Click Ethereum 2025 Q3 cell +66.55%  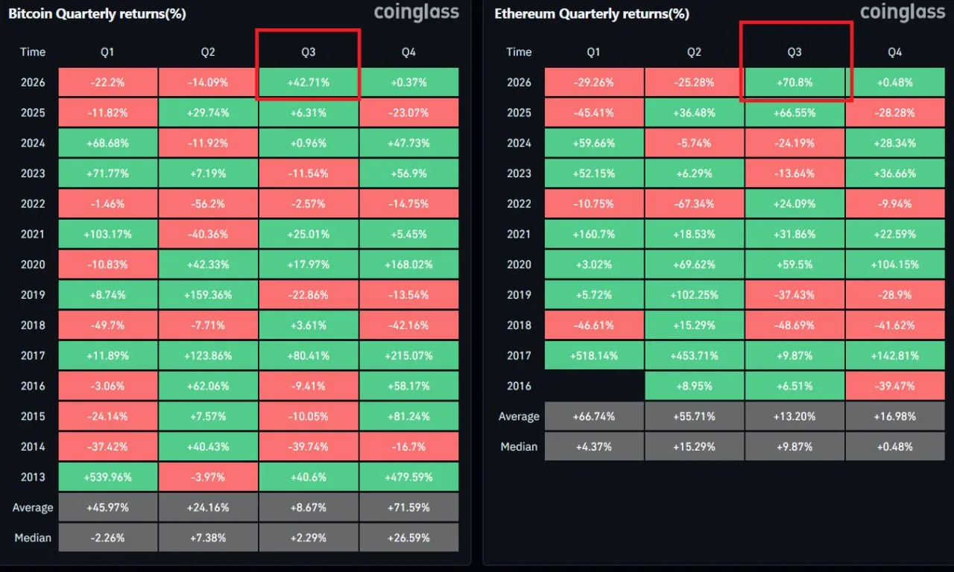(795, 112)
